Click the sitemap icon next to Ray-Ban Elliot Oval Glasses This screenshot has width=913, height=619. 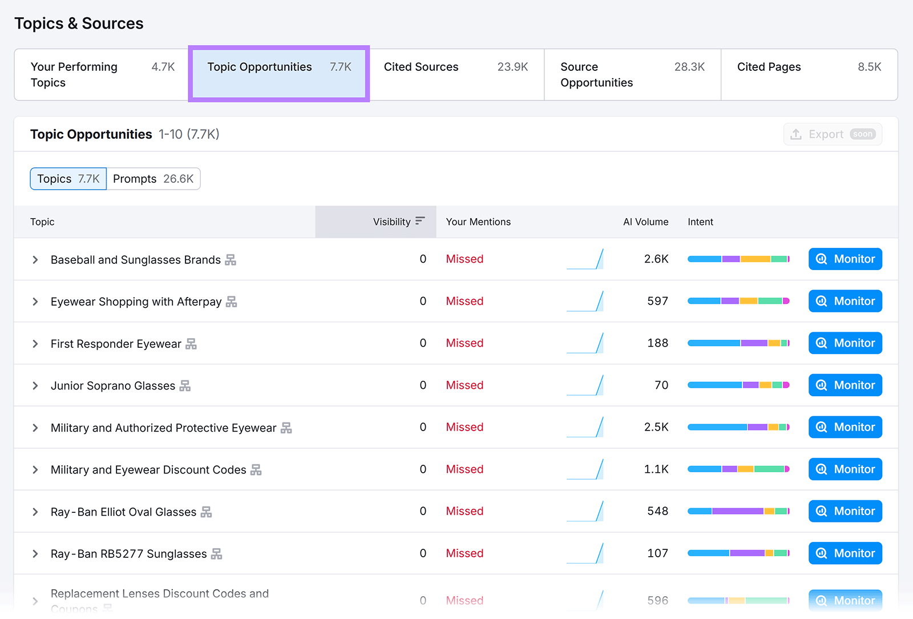pos(207,512)
